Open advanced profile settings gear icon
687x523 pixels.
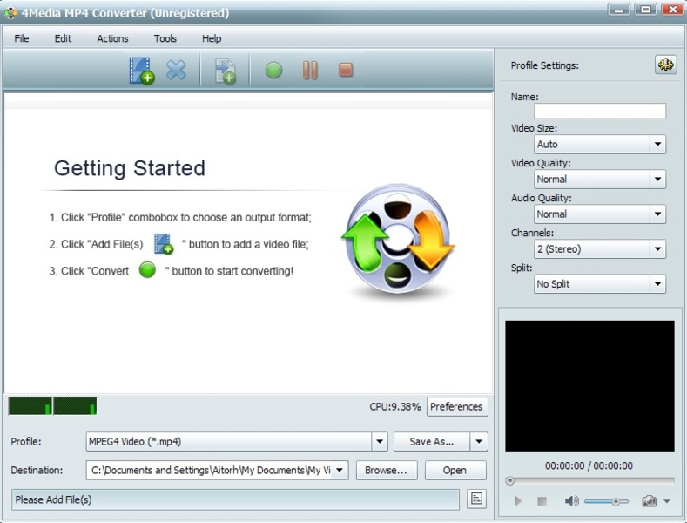coord(665,65)
